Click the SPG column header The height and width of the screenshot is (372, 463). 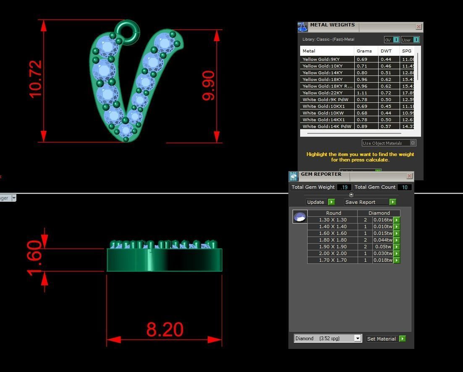407,51
